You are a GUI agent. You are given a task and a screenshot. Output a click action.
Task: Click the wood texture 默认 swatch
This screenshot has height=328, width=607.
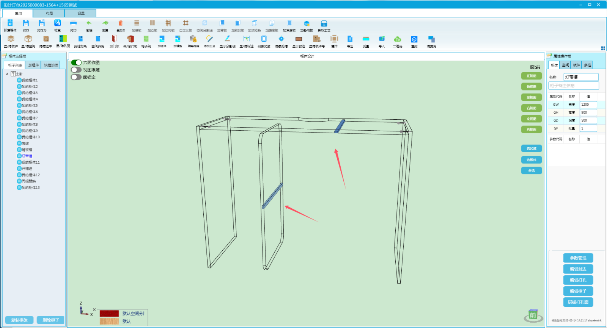pos(109,321)
